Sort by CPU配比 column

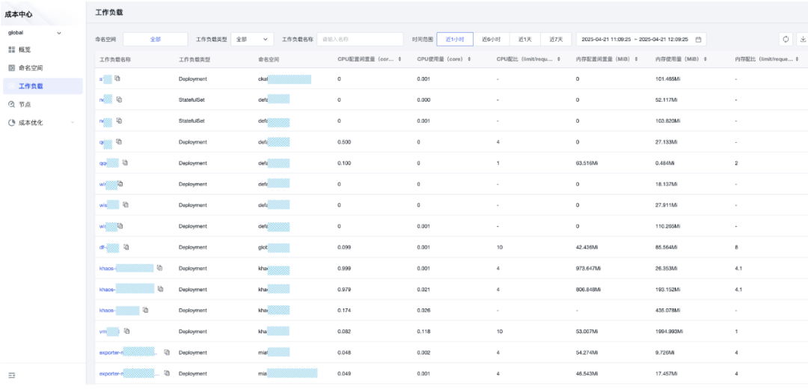tap(559, 60)
